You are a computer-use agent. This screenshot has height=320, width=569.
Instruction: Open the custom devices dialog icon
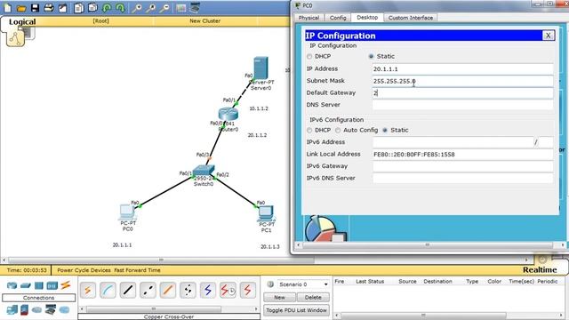(x=195, y=8)
